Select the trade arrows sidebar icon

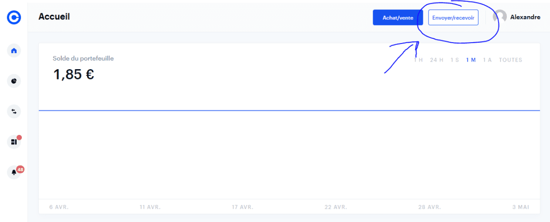[14, 111]
